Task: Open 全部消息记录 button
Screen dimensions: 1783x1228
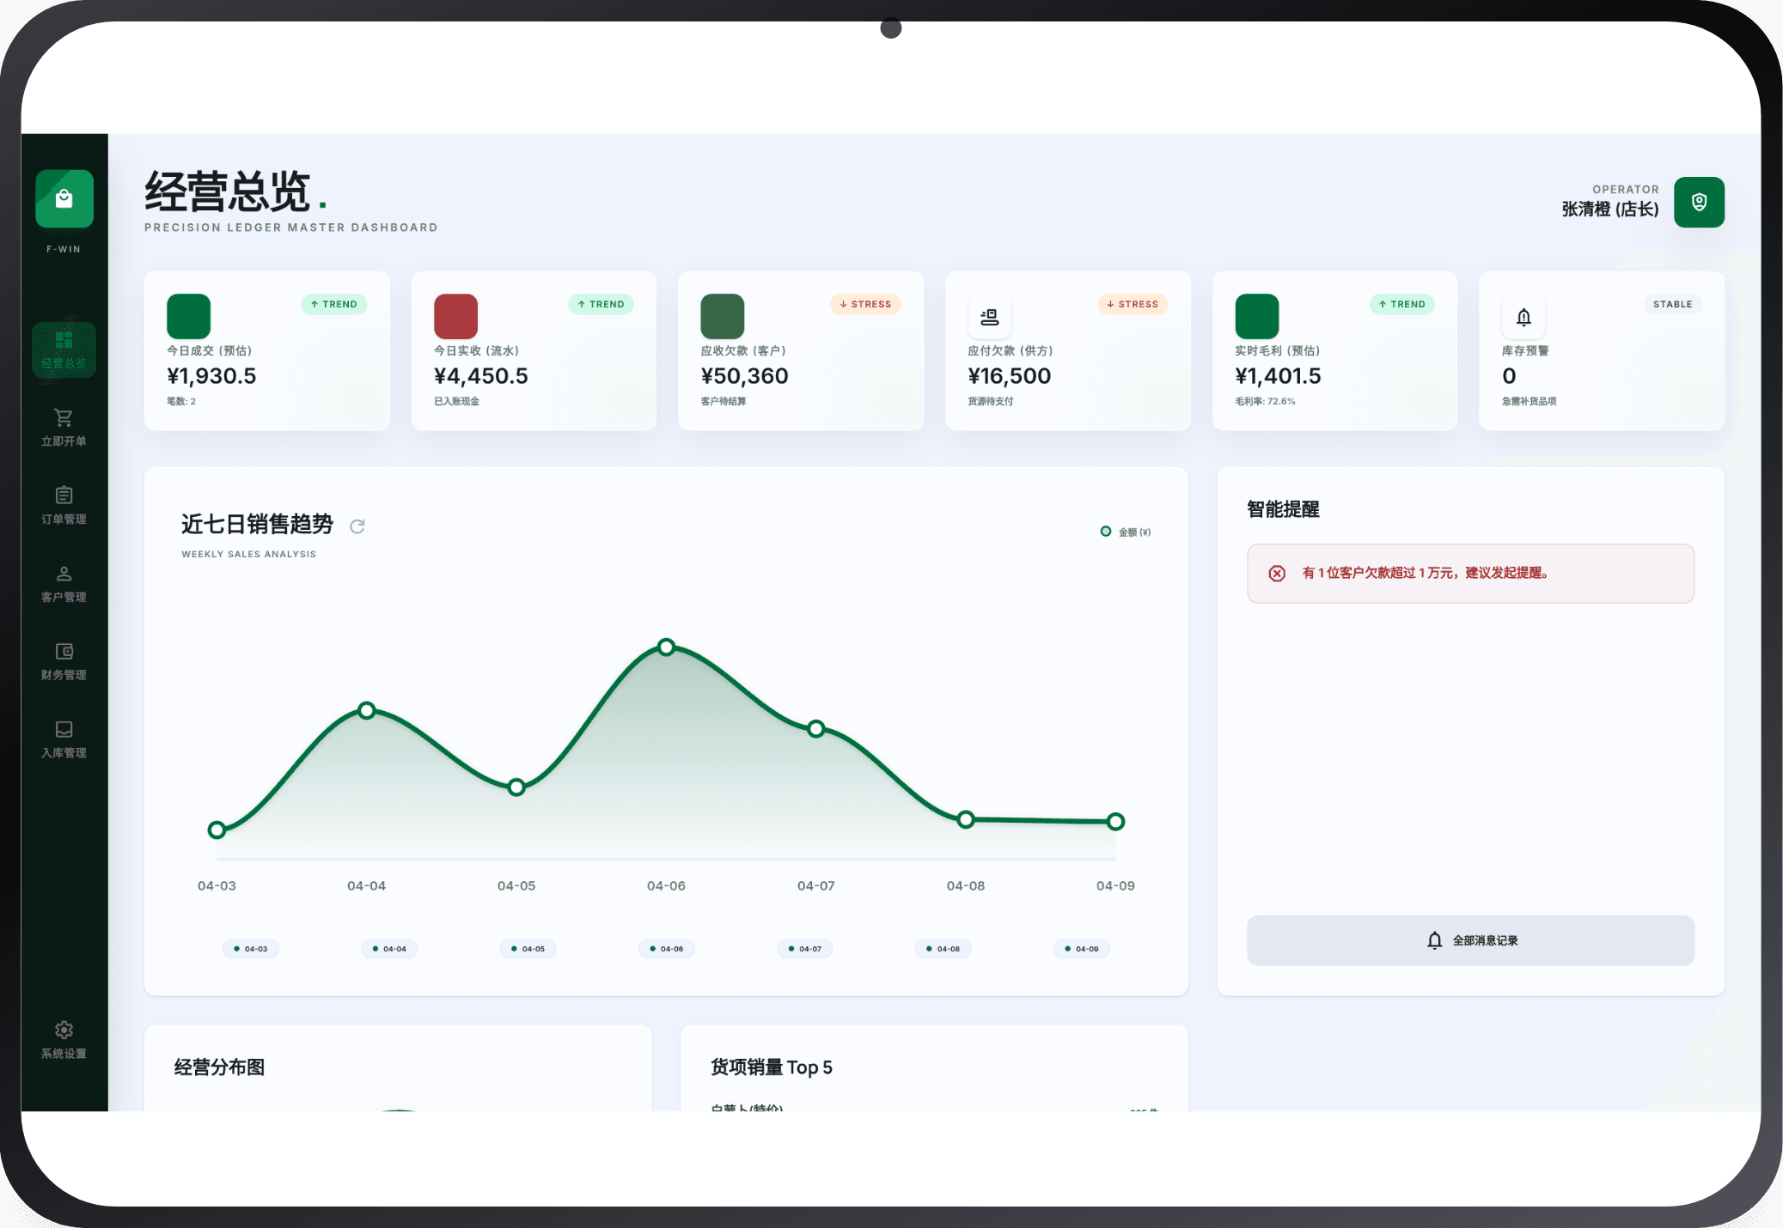Action: [x=1469, y=940]
